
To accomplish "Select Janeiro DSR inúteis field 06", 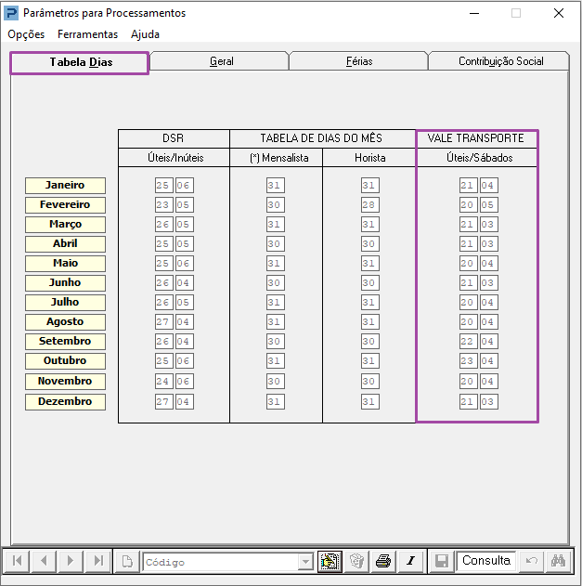I will click(x=185, y=186).
